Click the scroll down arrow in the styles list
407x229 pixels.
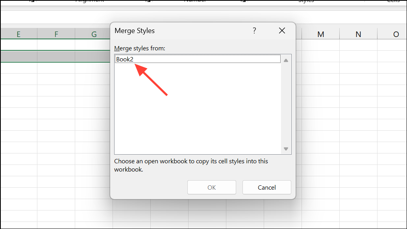point(286,149)
